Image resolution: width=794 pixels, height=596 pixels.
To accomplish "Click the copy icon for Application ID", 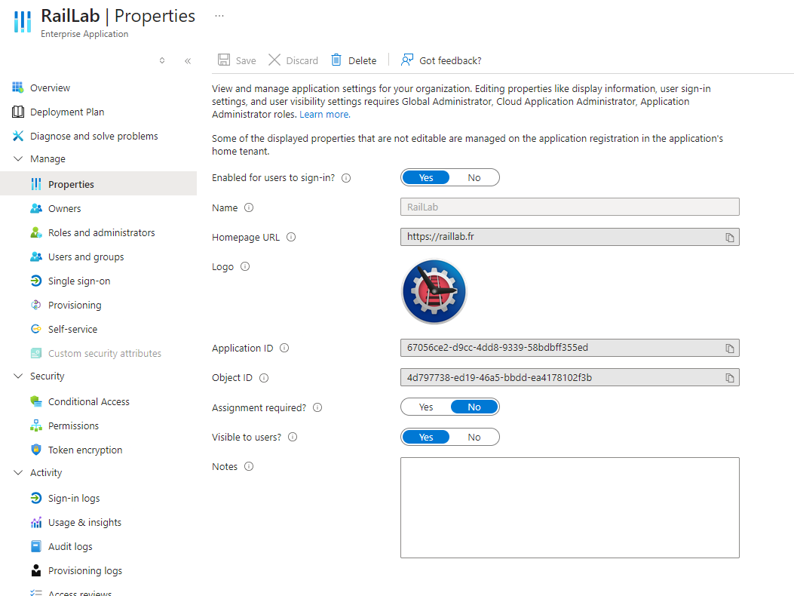I will (729, 349).
